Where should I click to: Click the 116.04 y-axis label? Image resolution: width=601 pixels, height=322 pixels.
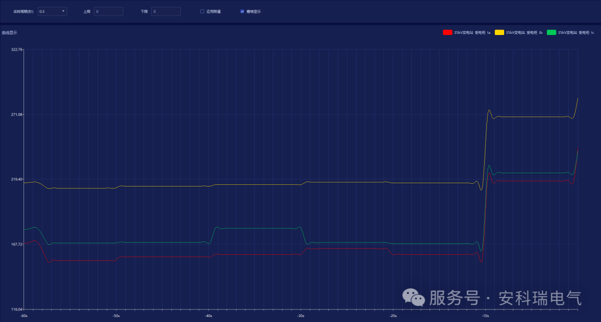(17, 309)
